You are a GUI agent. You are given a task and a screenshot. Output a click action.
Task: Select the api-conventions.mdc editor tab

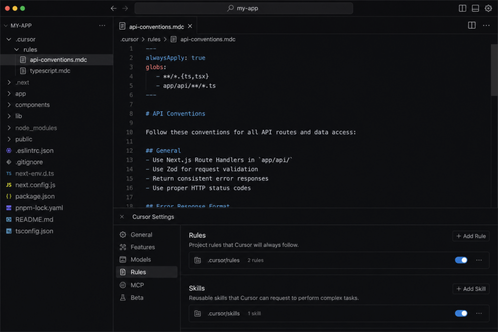coord(156,27)
